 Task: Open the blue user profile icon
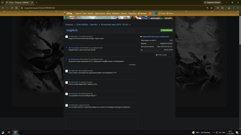click(156, 13)
